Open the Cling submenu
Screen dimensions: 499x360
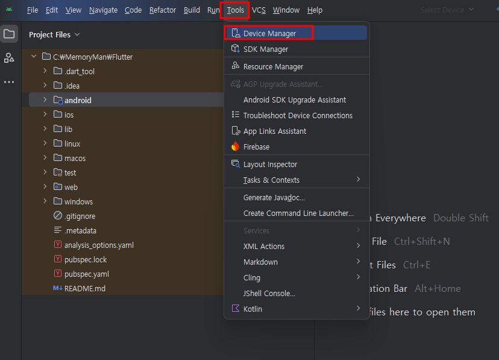click(296, 277)
